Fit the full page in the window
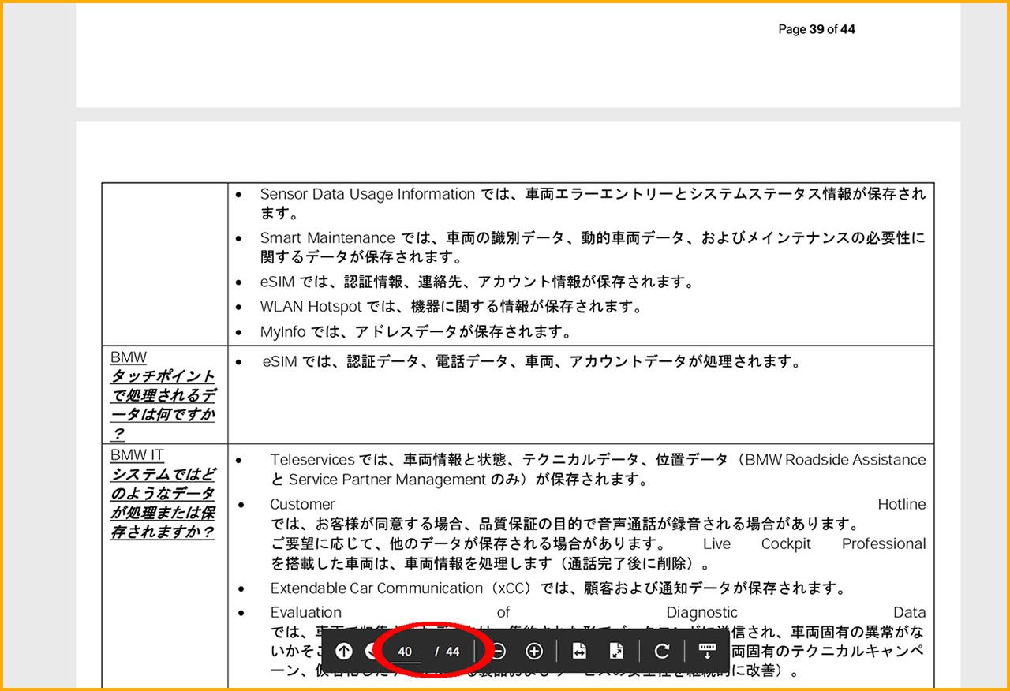The width and height of the screenshot is (1010, 691). (616, 651)
